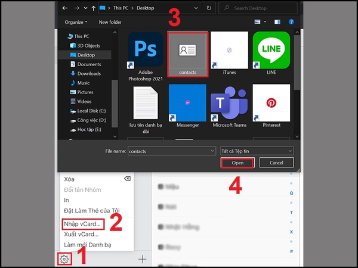
Task: Select Học tập (E:) drive
Action: click(x=85, y=130)
